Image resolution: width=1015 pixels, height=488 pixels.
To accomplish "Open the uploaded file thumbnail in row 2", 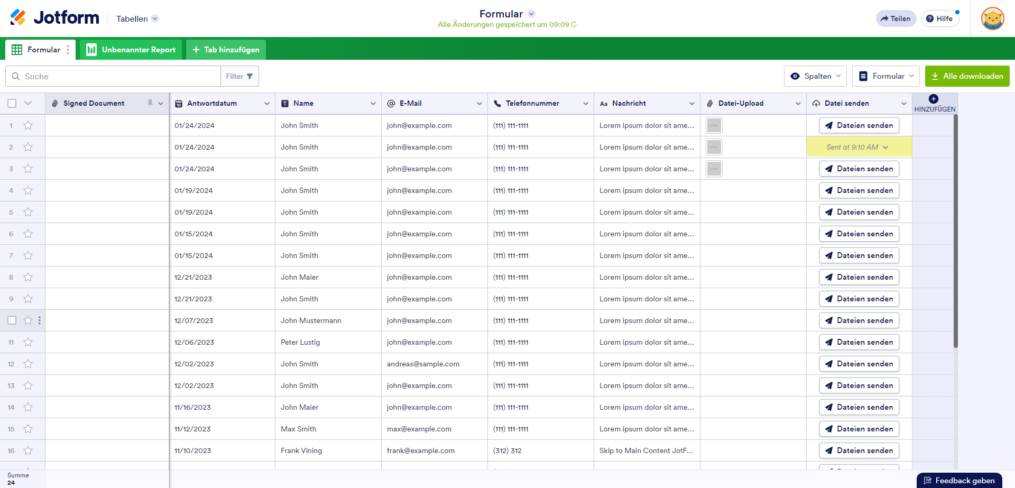I will point(714,147).
